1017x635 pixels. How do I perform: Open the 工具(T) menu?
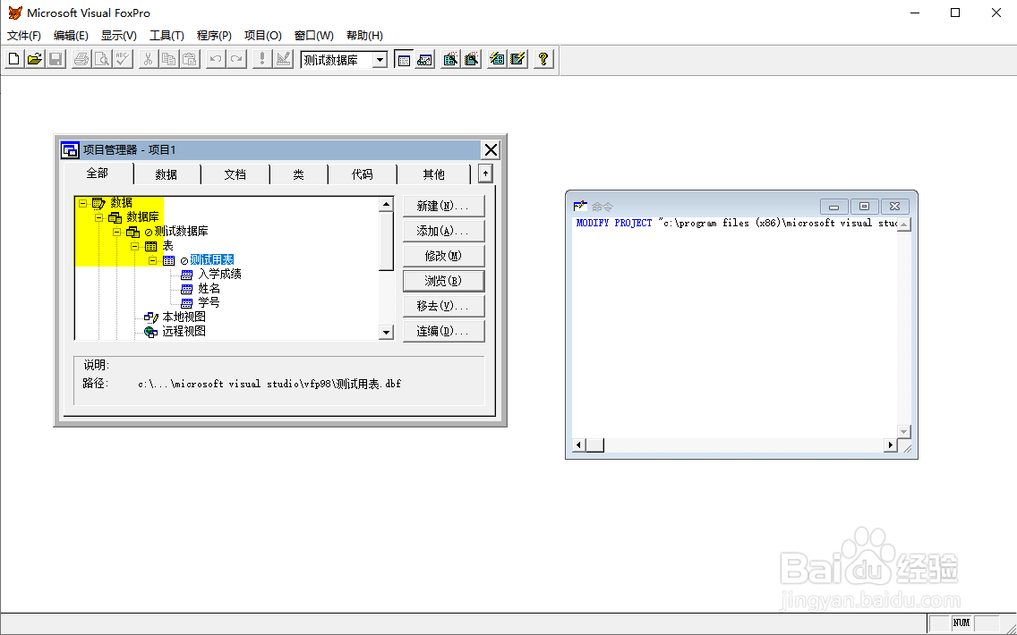tap(167, 36)
